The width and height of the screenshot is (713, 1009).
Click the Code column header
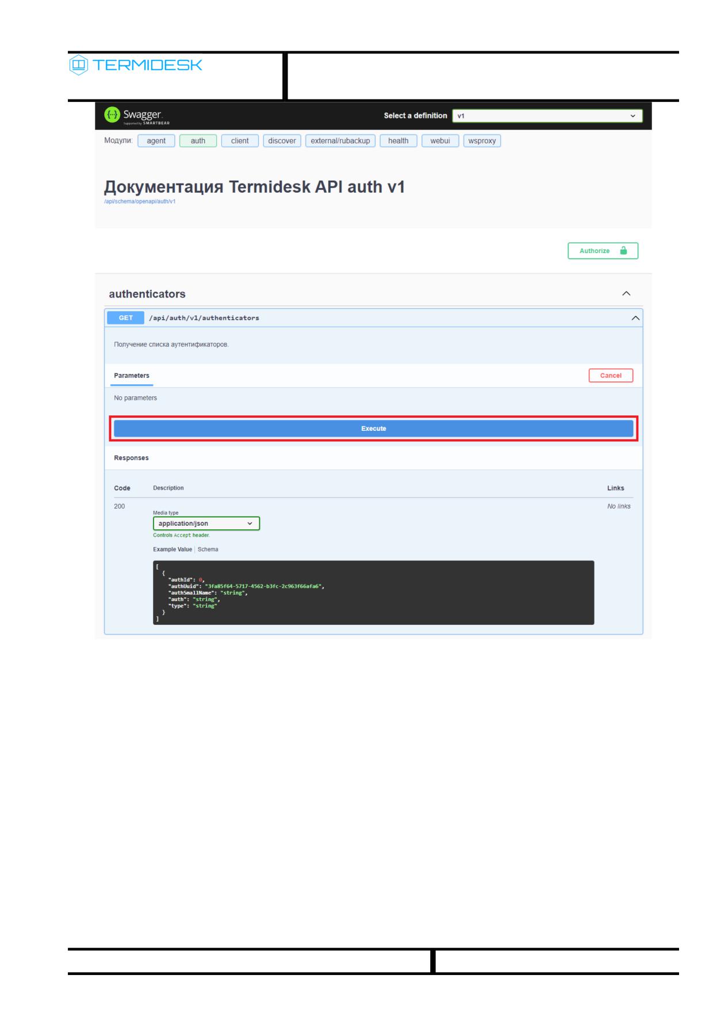(x=122, y=488)
